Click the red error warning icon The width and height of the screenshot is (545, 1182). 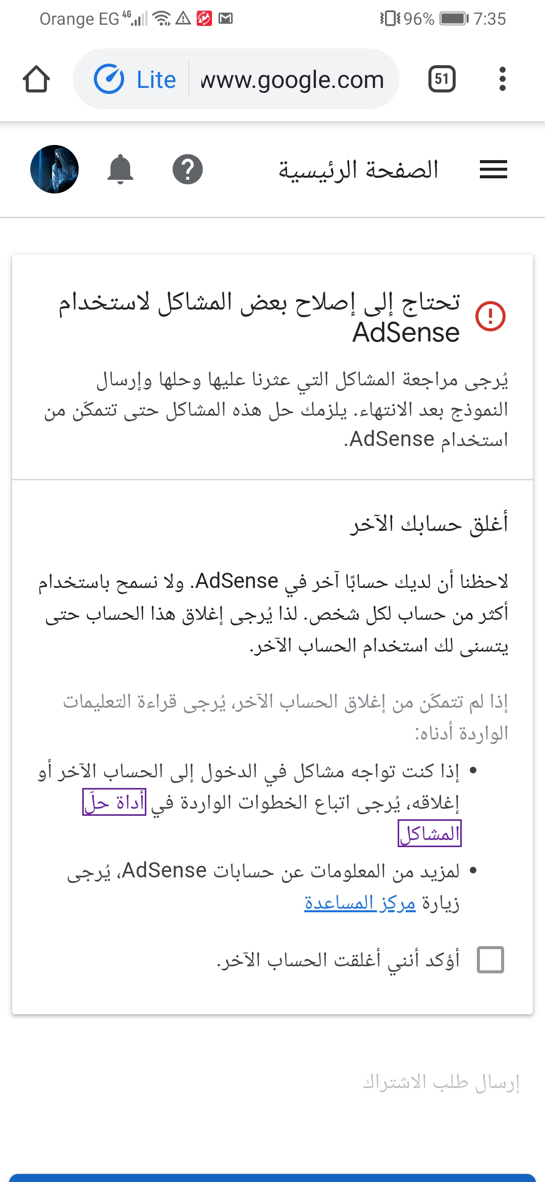(490, 316)
